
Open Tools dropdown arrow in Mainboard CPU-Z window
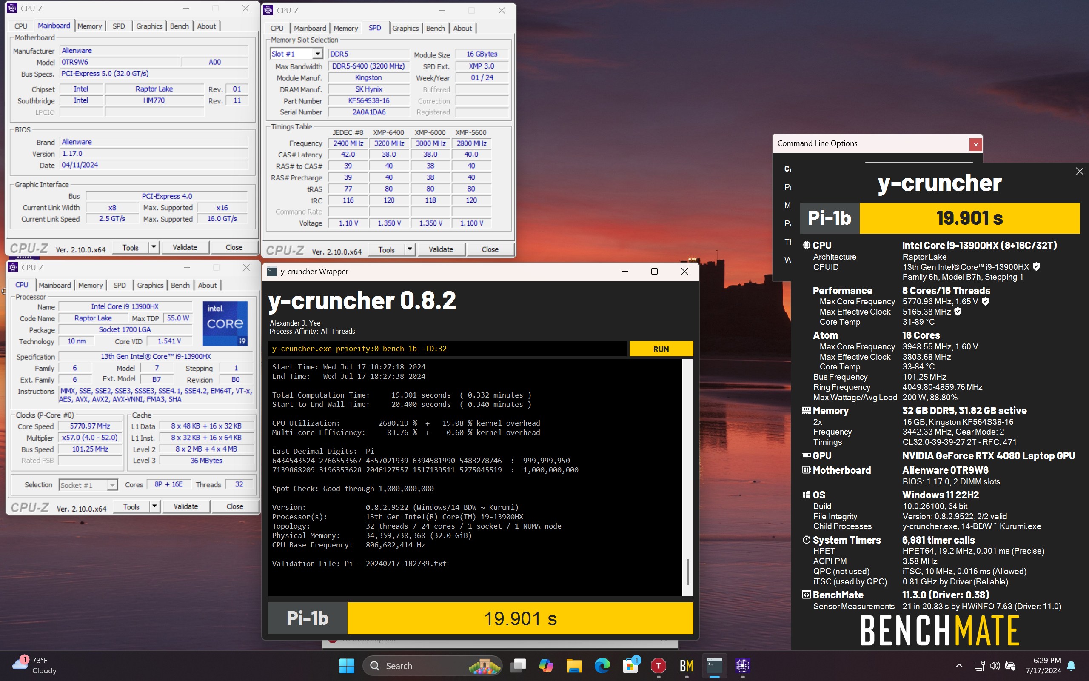click(x=154, y=247)
